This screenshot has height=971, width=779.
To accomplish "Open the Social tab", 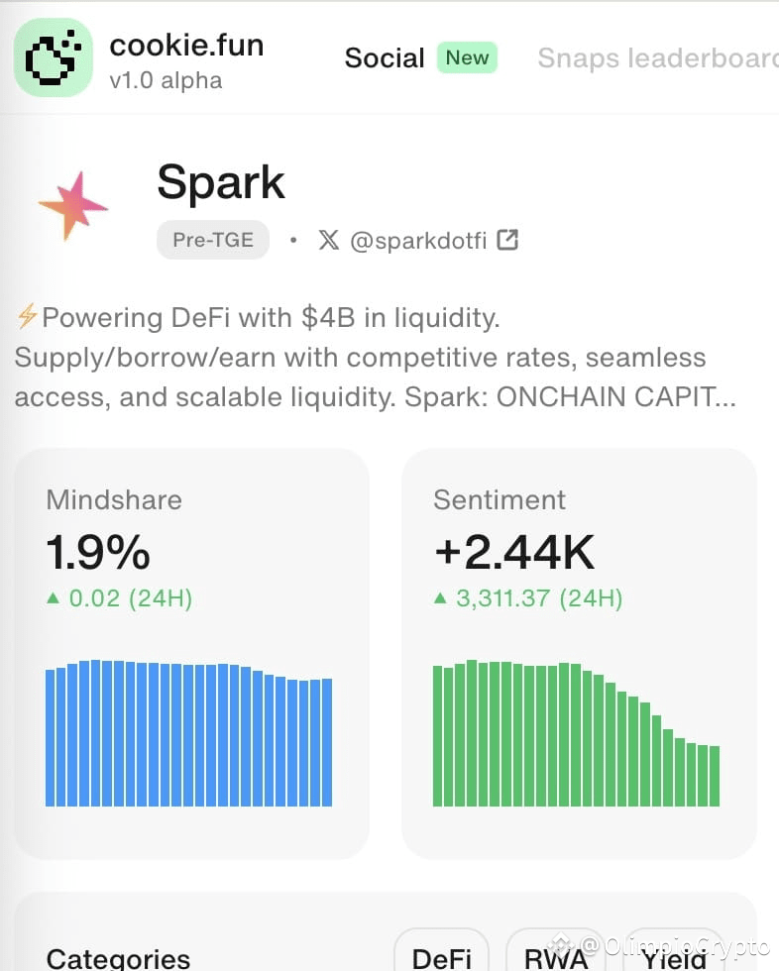I will (385, 58).
